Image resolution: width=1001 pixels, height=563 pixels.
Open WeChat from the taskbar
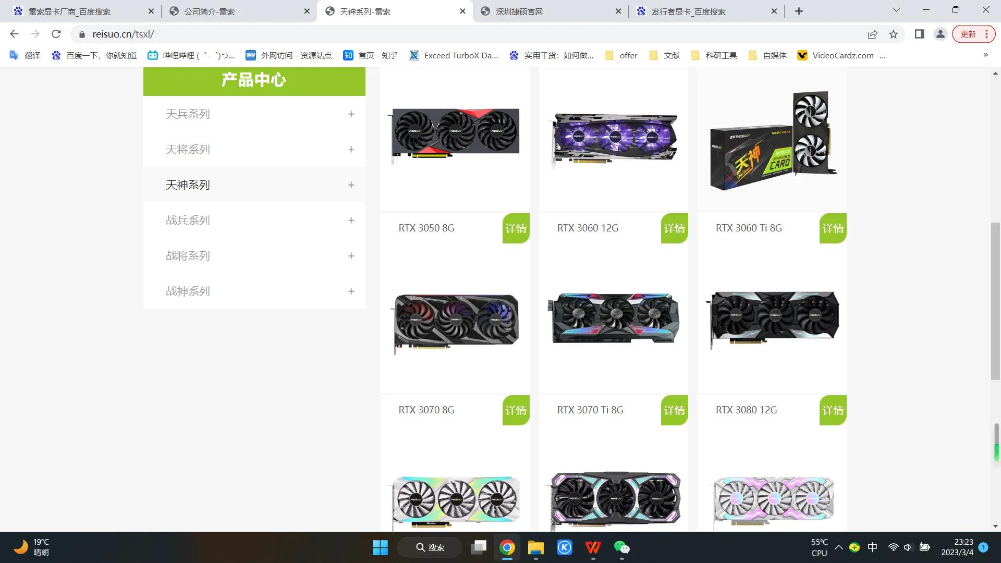(621, 547)
